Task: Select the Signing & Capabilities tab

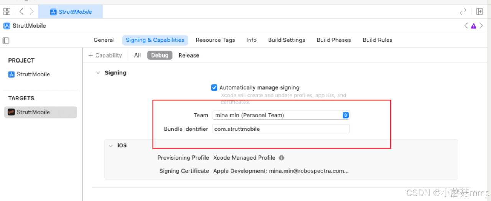Action: click(x=155, y=40)
